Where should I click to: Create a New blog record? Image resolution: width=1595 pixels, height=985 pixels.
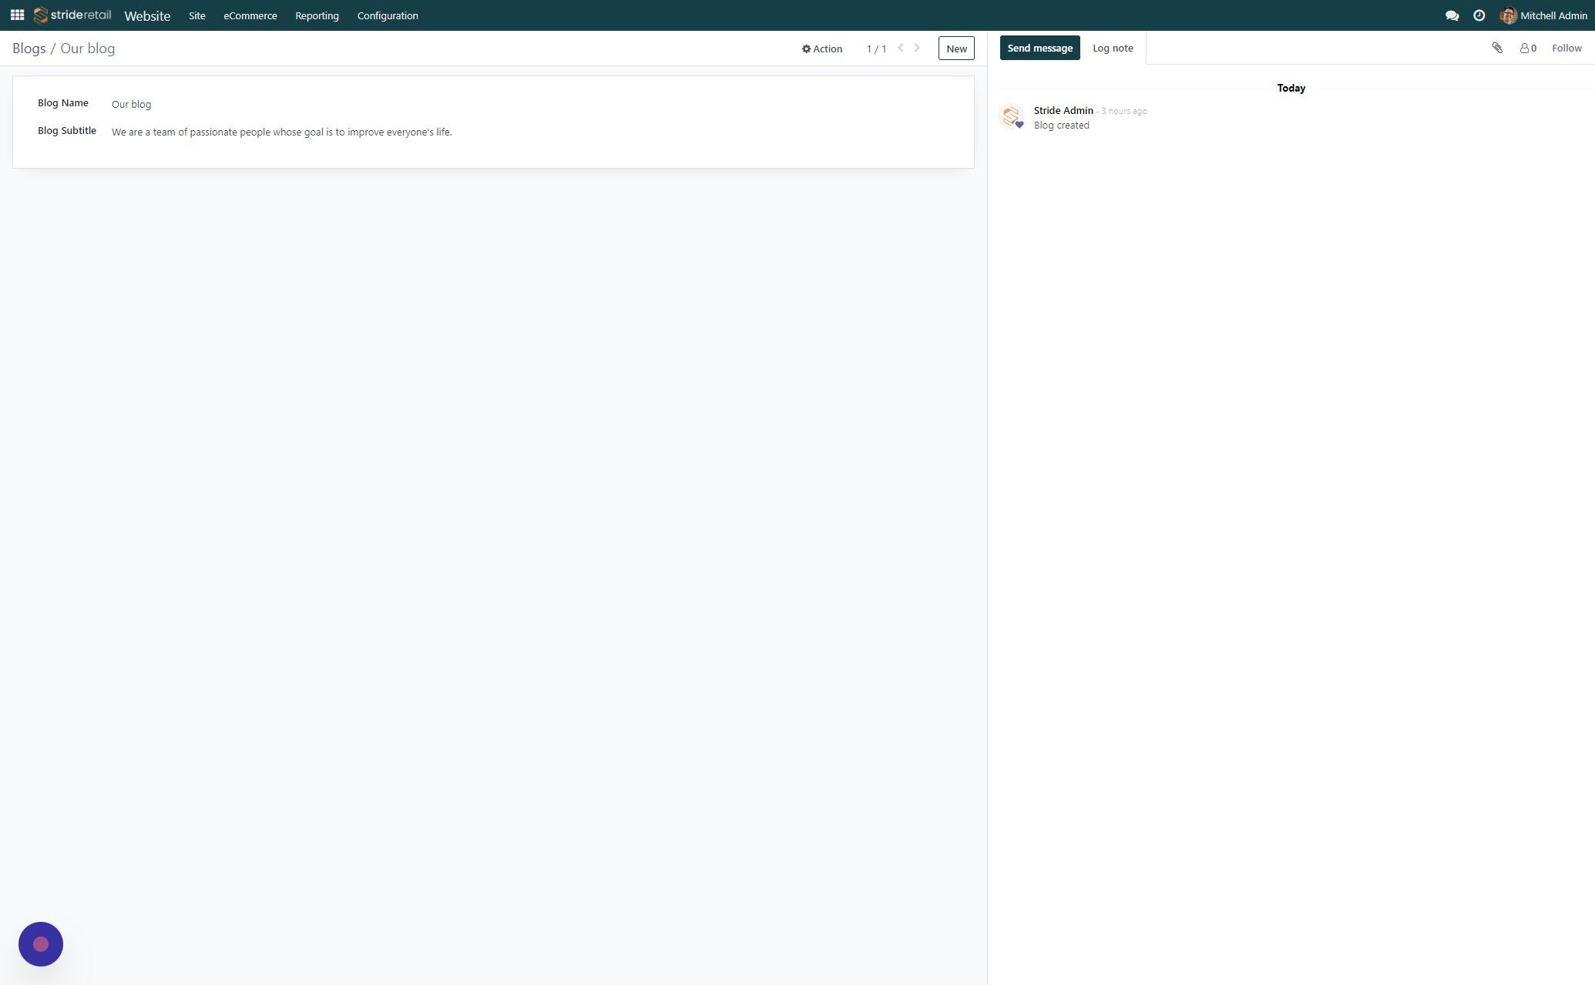click(956, 49)
